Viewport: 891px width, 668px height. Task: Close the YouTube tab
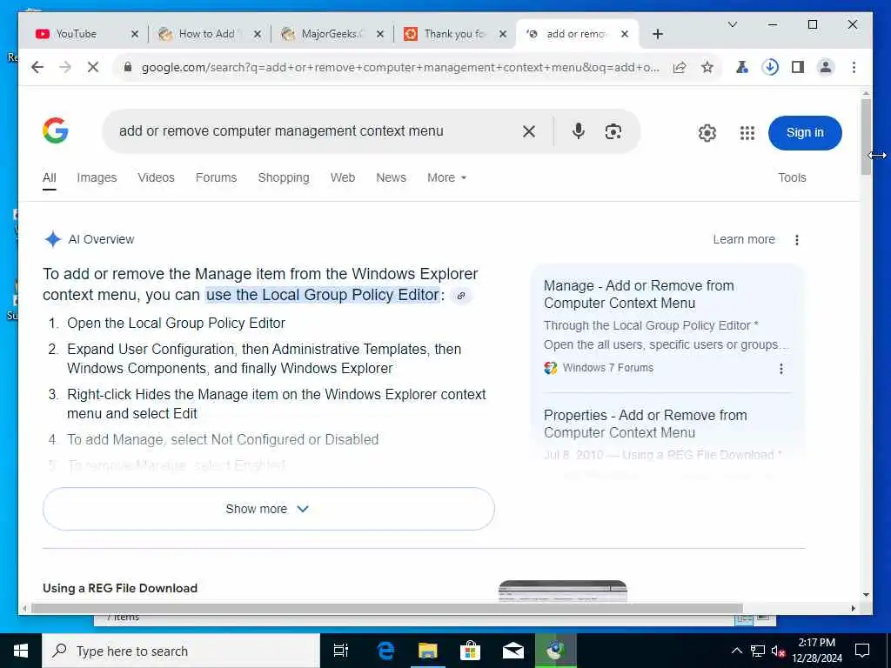pos(135,34)
